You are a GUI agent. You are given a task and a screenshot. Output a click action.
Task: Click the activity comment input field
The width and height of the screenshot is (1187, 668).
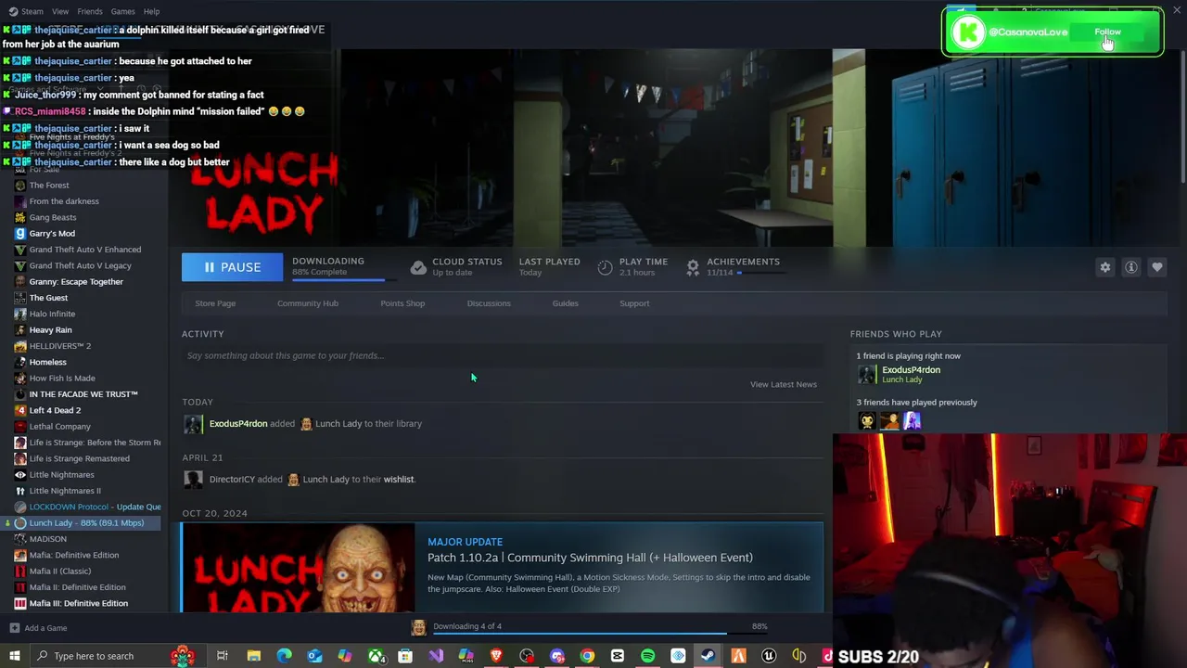503,355
